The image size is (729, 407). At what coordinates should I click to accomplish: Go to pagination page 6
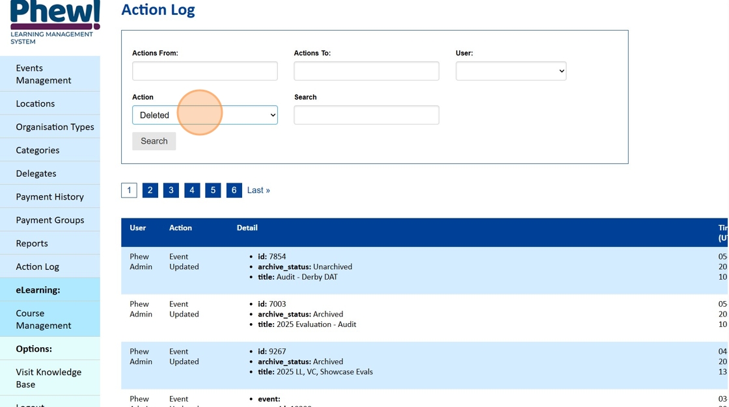[x=234, y=190]
